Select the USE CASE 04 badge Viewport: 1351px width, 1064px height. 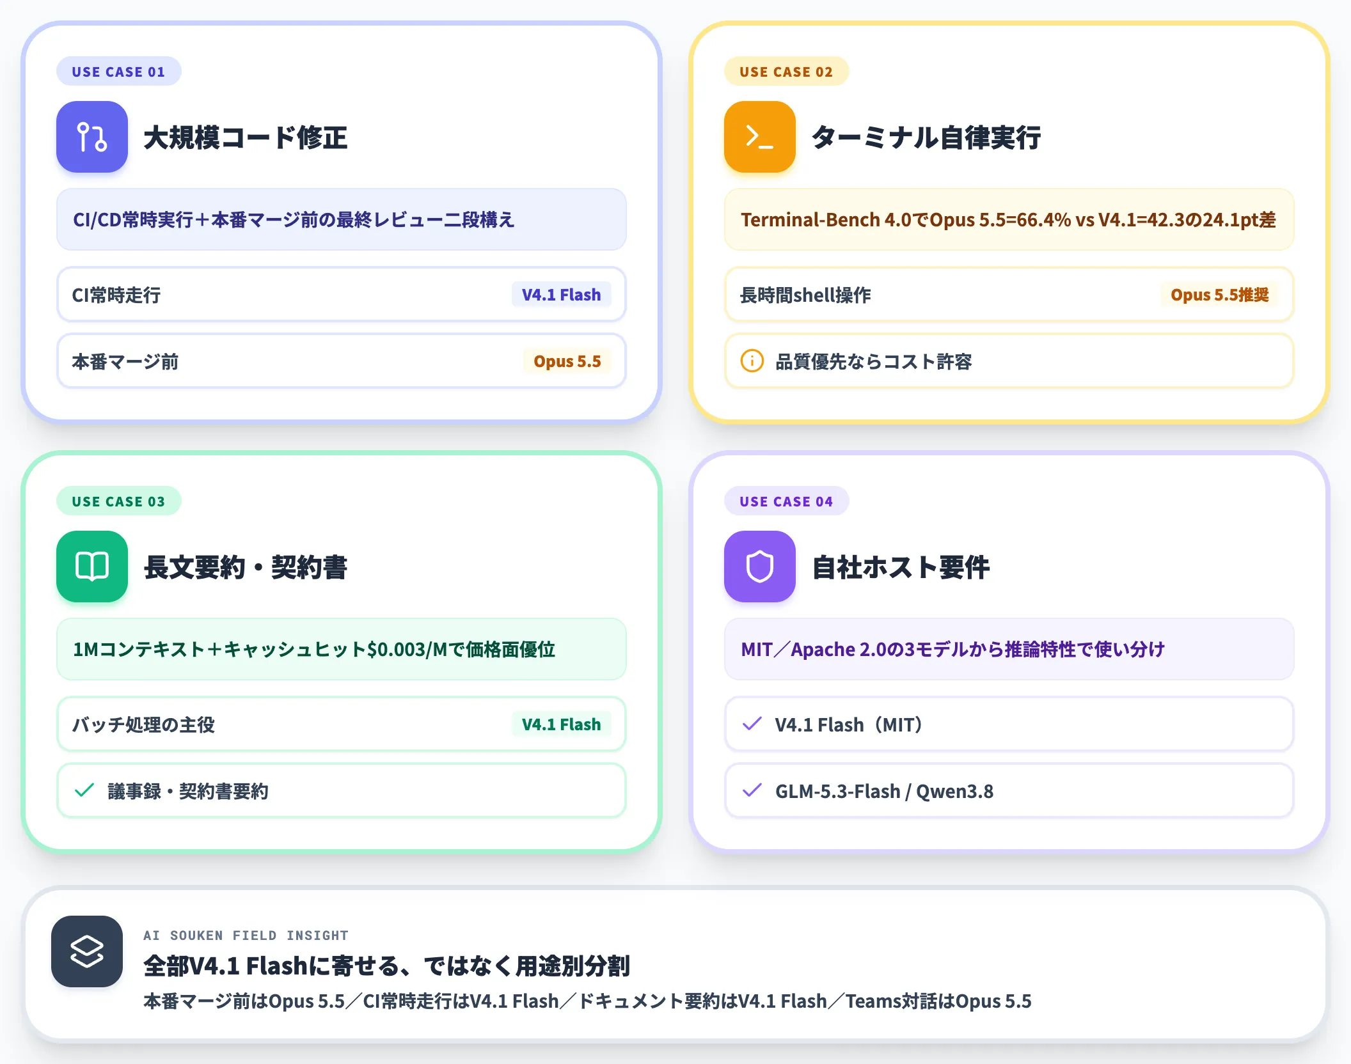pos(787,501)
